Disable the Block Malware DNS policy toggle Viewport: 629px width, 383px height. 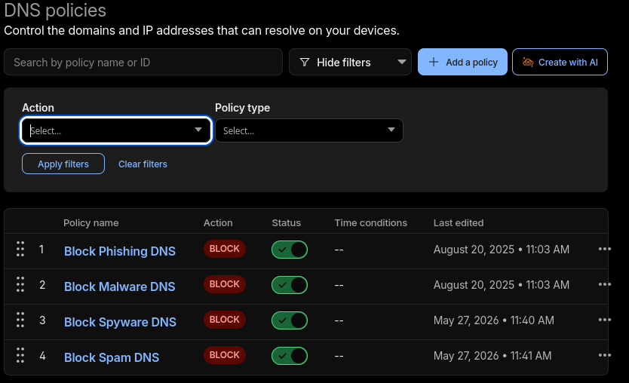tap(290, 285)
